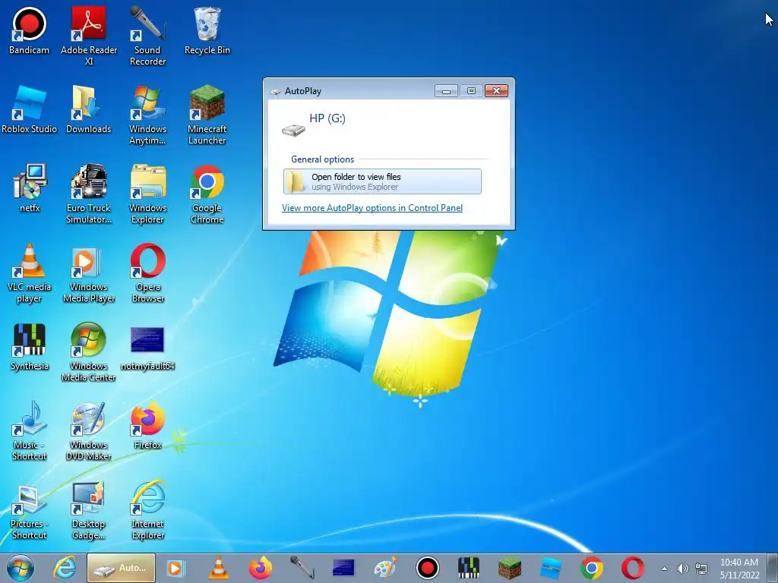Open Windows Media Player from taskbar

point(175,568)
